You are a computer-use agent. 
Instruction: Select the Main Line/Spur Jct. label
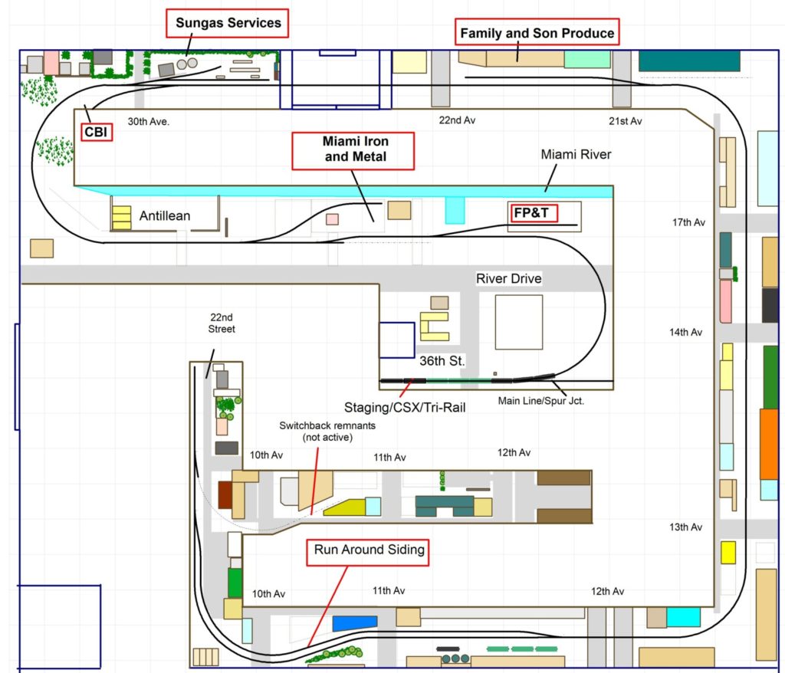540,401
